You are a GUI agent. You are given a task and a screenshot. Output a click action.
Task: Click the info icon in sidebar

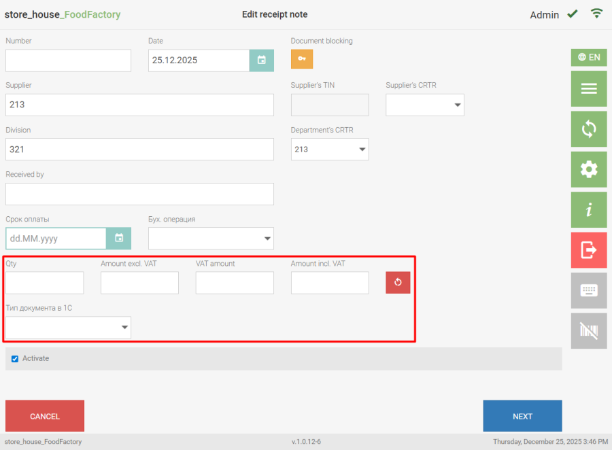[x=588, y=210]
